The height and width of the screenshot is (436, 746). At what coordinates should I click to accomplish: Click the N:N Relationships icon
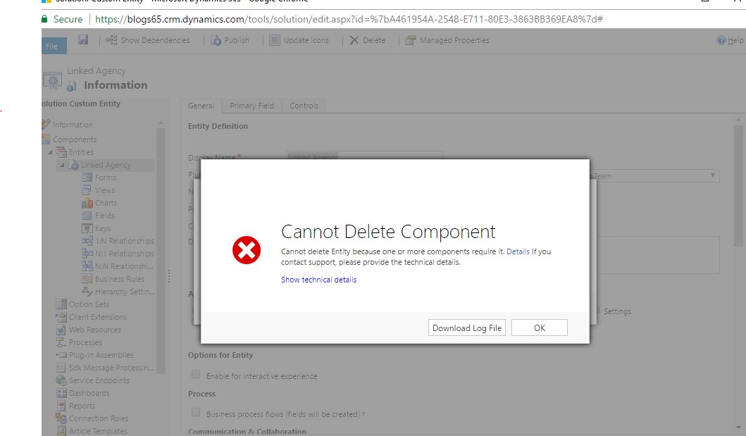[87, 266]
